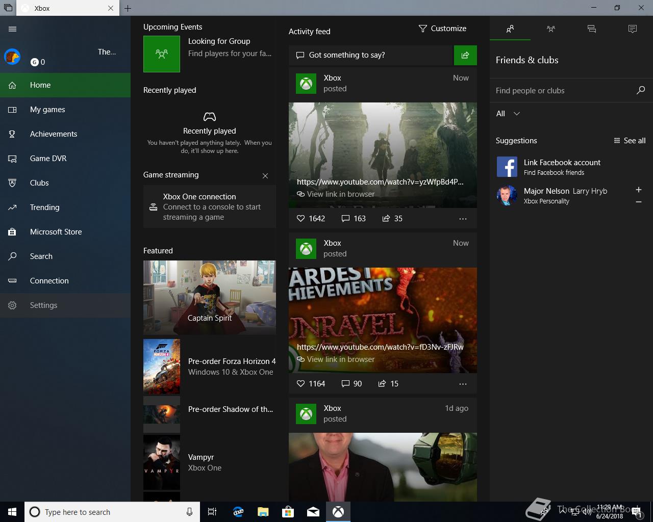Open the Windows Start menu
653x522 pixels.
pos(12,512)
